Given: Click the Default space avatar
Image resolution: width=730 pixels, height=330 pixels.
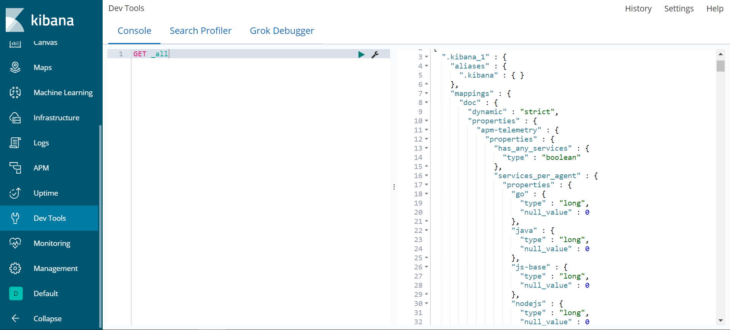Looking at the screenshot, I should pos(16,293).
